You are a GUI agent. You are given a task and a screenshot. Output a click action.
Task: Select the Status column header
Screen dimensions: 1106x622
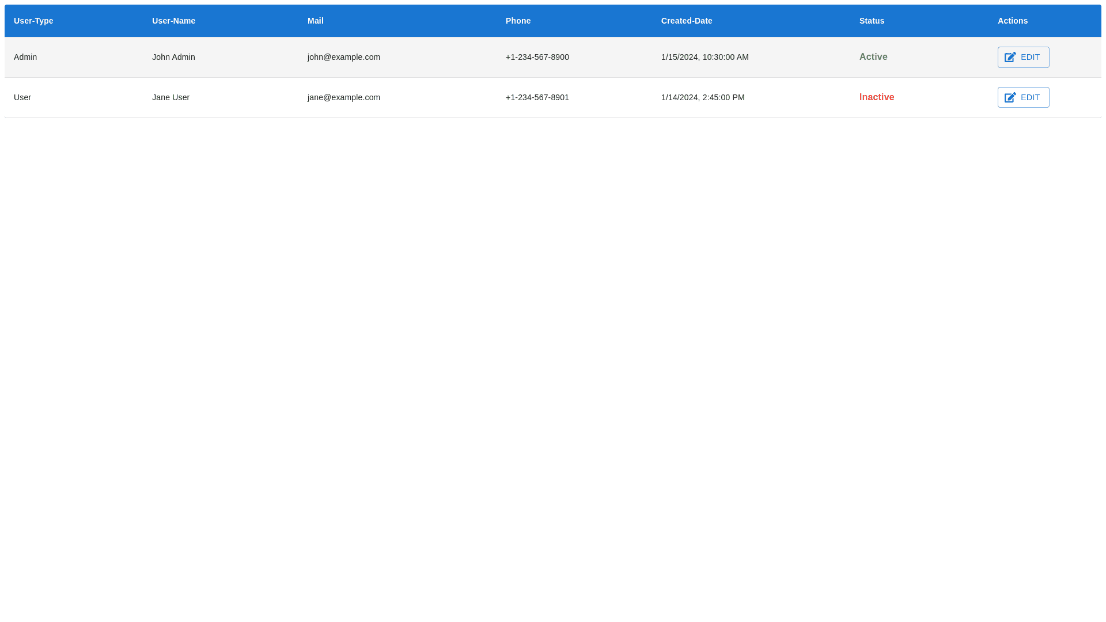871,21
